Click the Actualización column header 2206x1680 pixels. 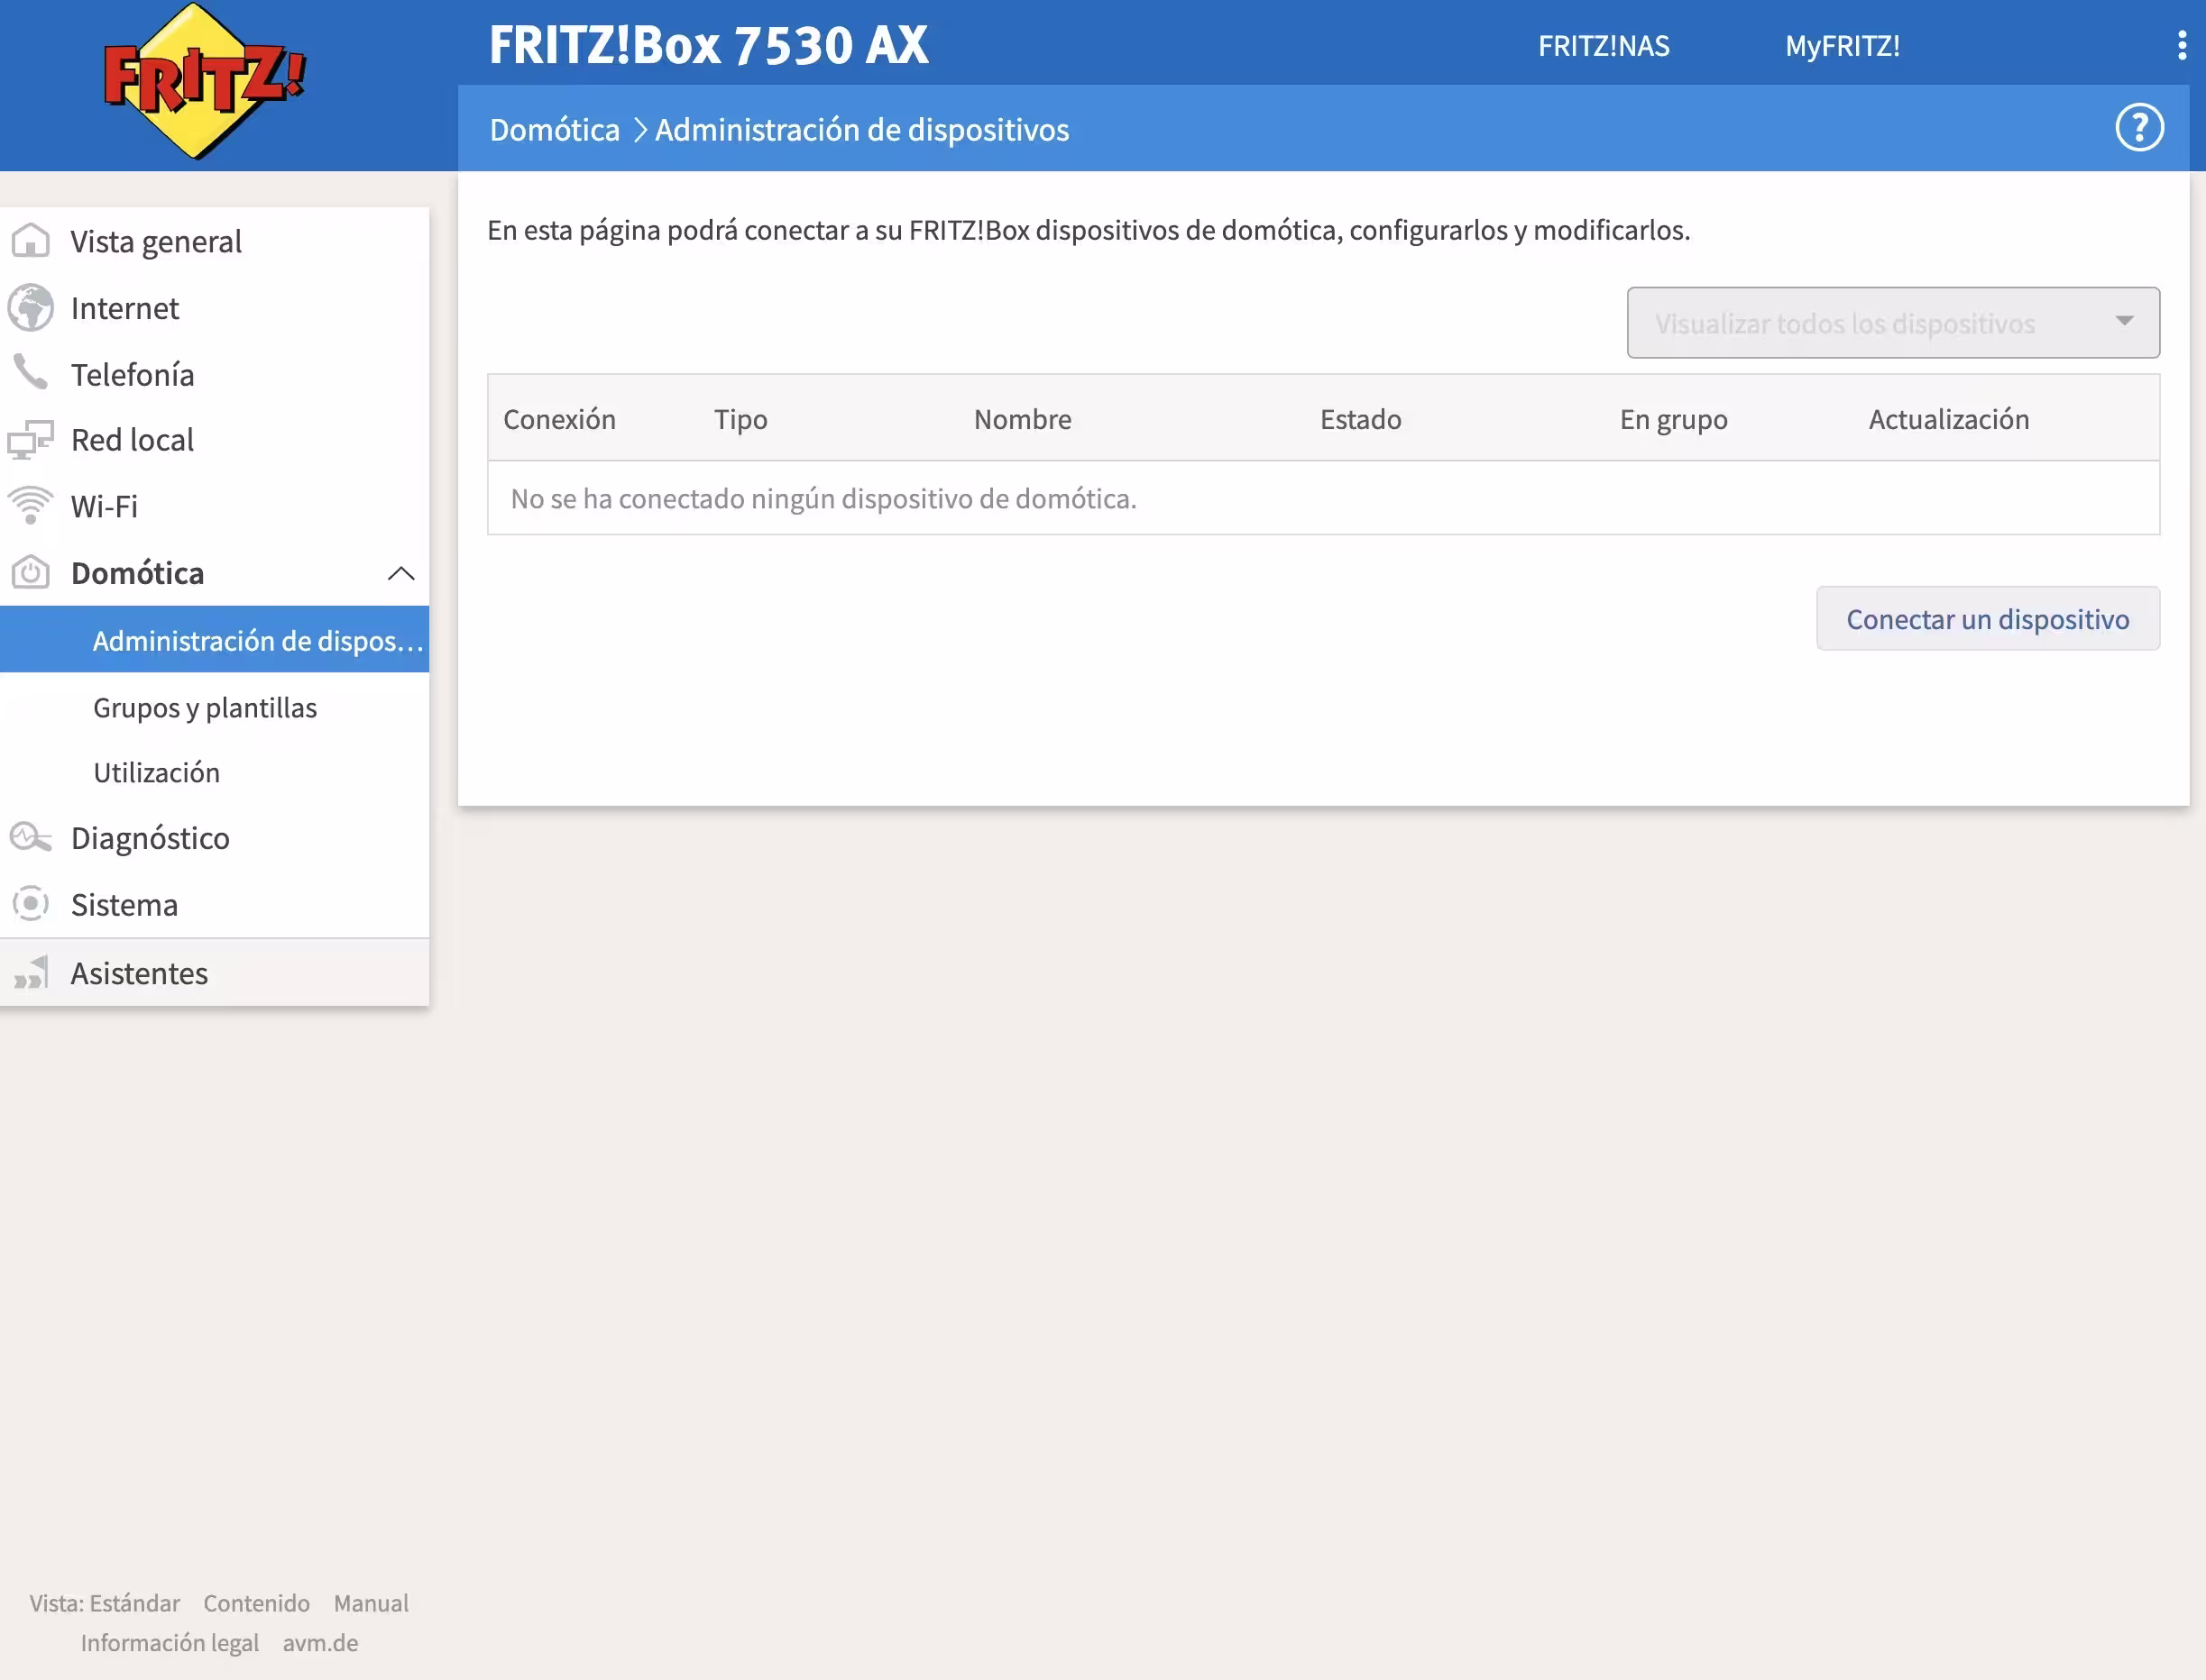(1949, 419)
